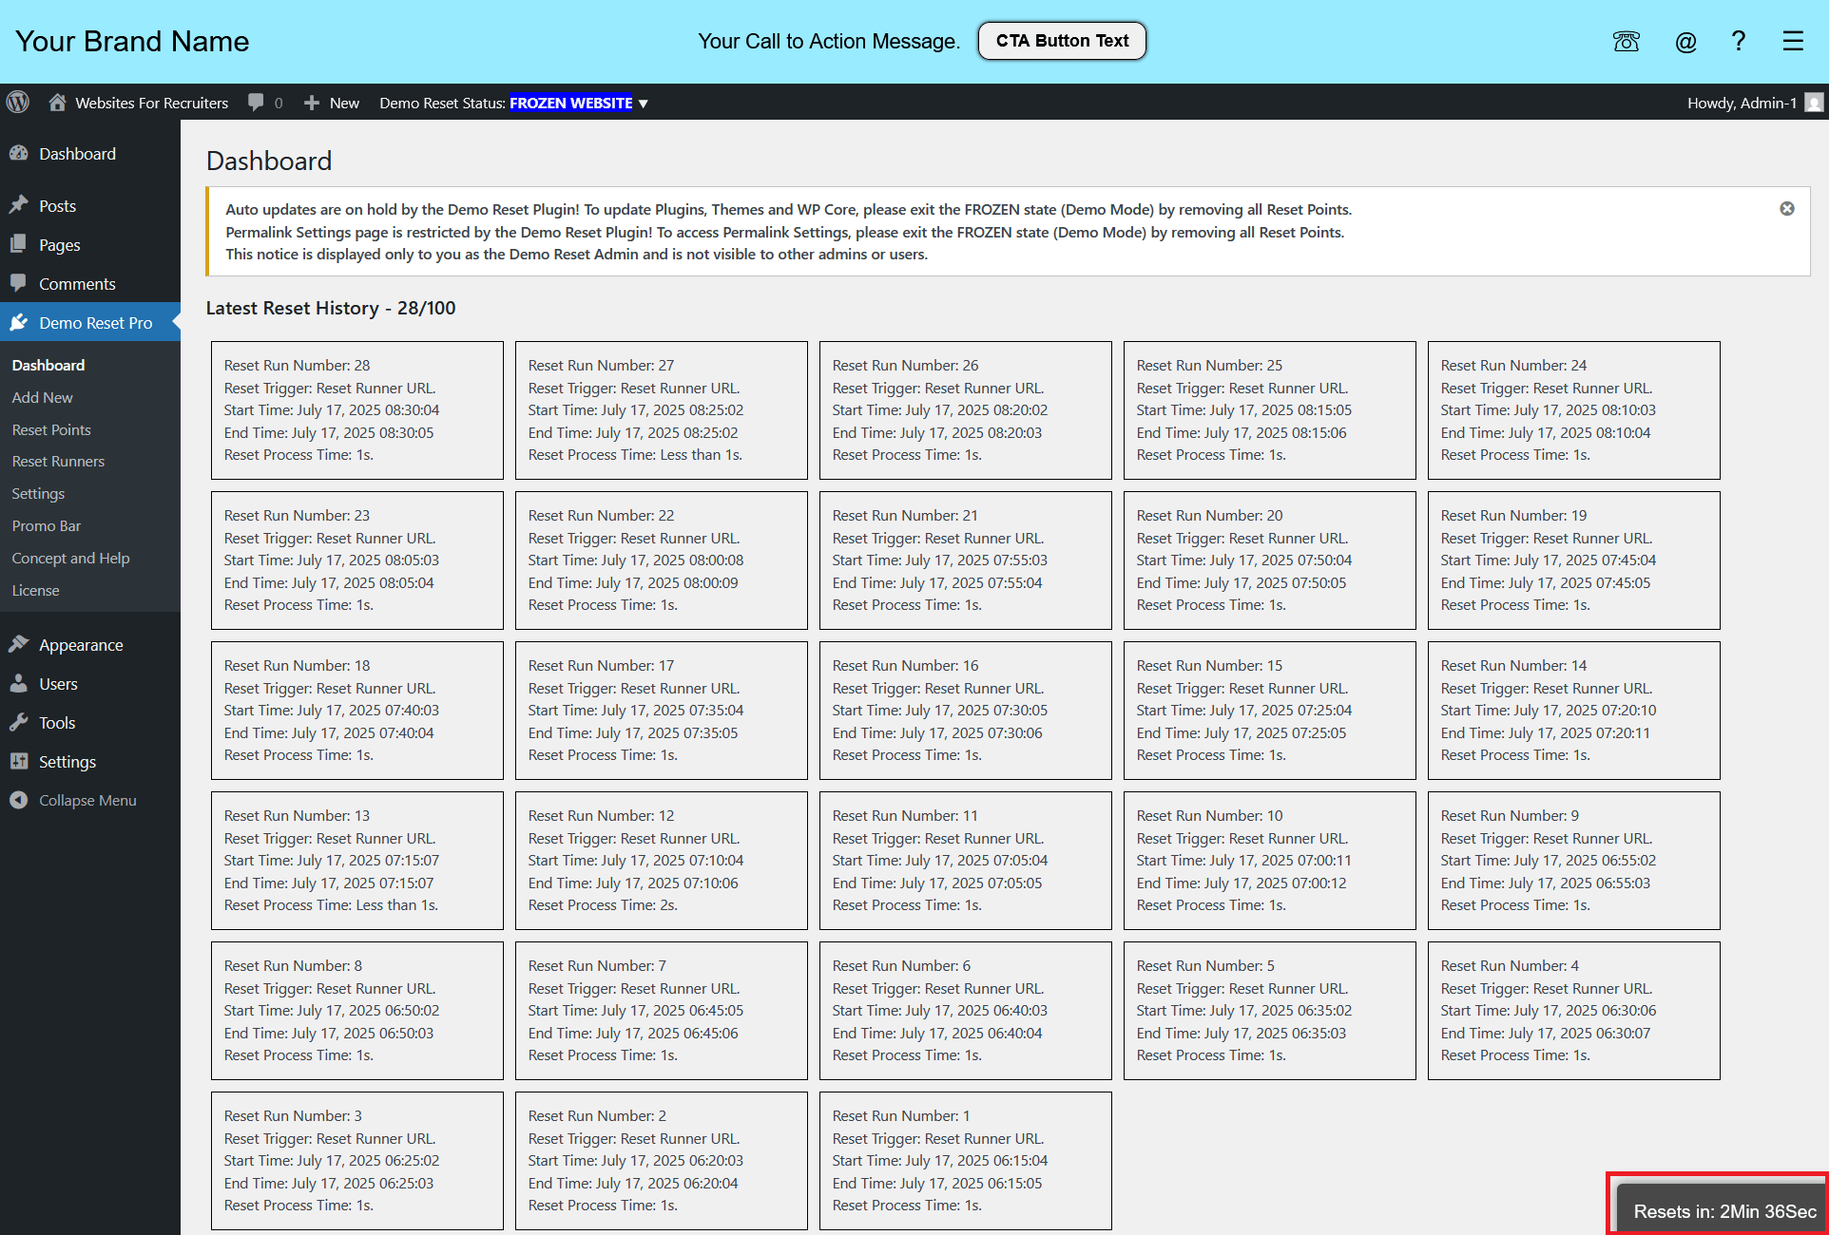Click 'Reset Run Number: 9' text
The height and width of the screenshot is (1235, 1829).
click(x=1510, y=815)
